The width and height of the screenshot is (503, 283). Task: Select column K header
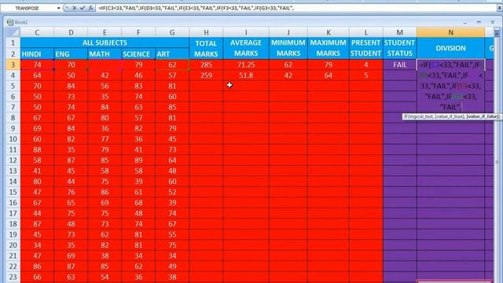point(329,32)
